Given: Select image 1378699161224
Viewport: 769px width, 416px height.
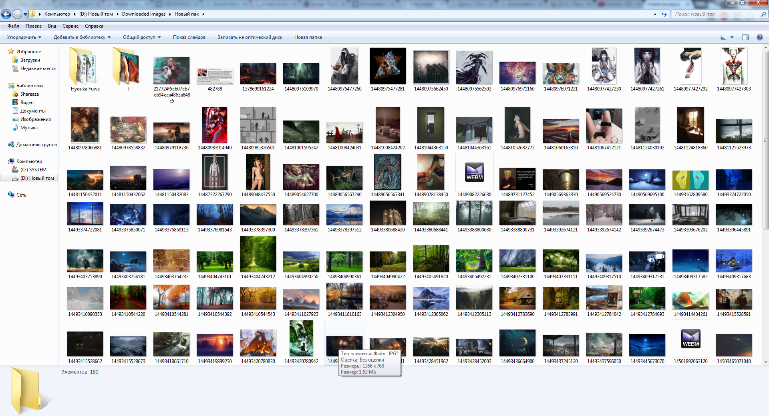Looking at the screenshot, I should 258,74.
